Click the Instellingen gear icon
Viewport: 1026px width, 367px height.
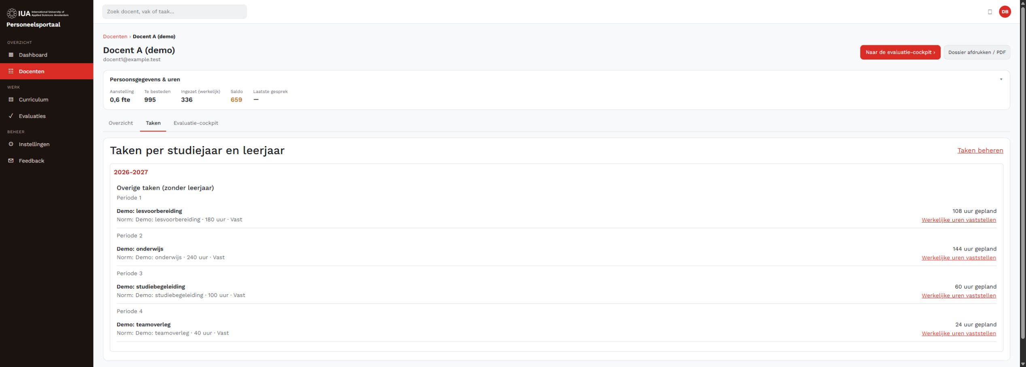pos(11,144)
